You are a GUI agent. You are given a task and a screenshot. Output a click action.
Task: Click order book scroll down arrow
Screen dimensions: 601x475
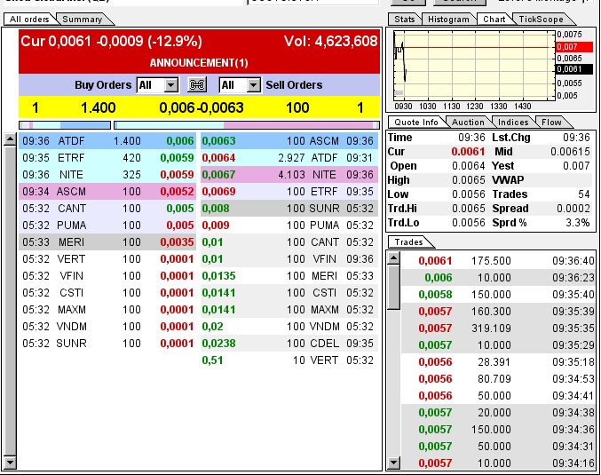pos(10,463)
